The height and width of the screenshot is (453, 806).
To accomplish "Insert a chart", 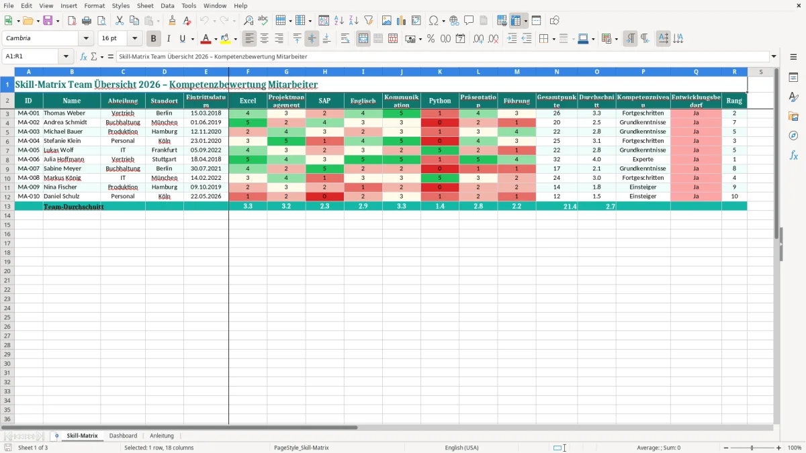I will pos(402,21).
